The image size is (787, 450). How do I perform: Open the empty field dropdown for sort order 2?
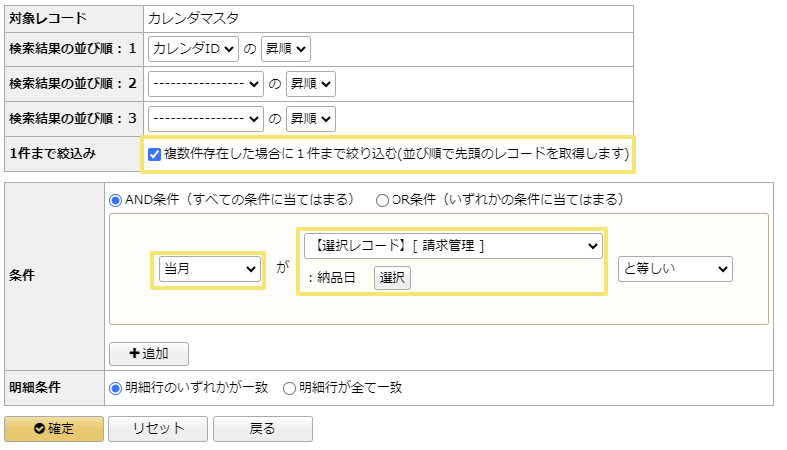click(206, 85)
